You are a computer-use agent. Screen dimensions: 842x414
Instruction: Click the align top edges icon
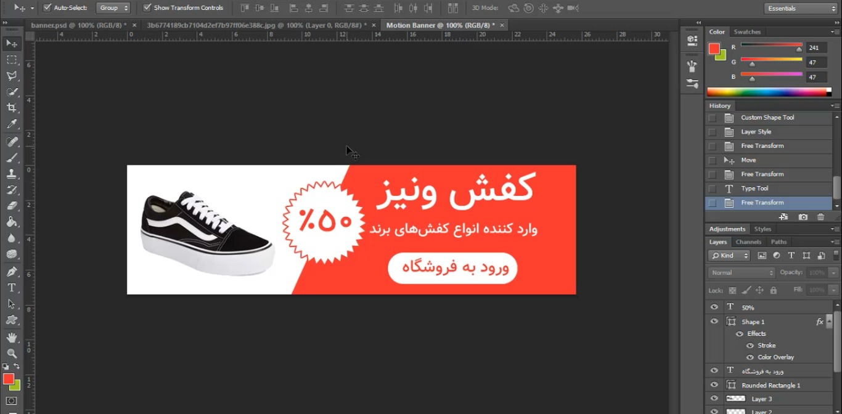[x=245, y=8]
